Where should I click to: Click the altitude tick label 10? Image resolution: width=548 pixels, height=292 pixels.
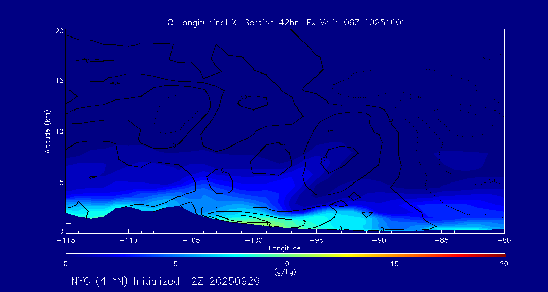(59, 131)
